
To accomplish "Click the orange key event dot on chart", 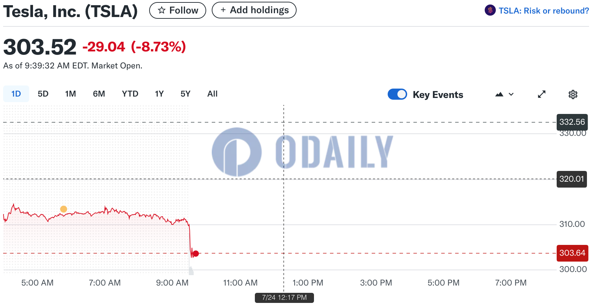I will (63, 209).
